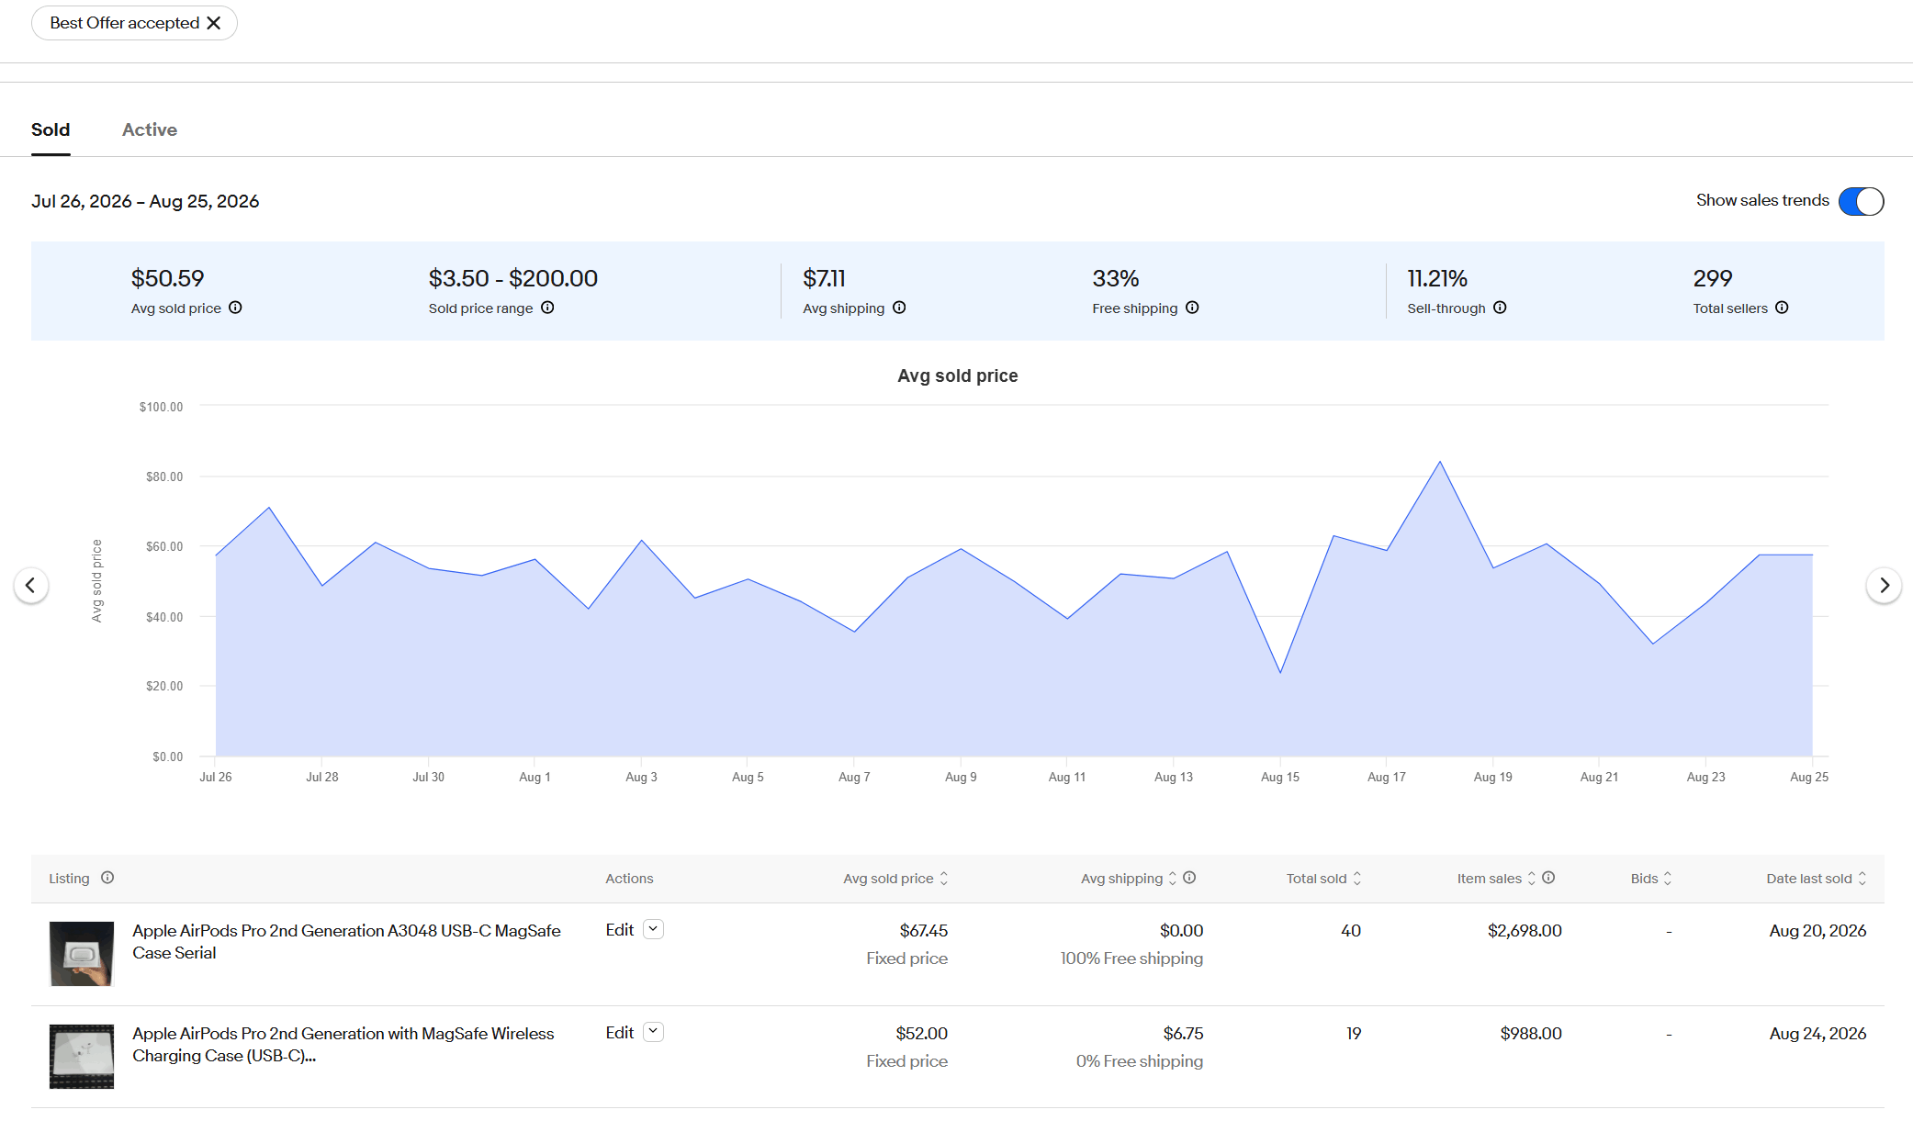
Task: Click the $988.00 item sales cell
Action: coord(1531,1034)
